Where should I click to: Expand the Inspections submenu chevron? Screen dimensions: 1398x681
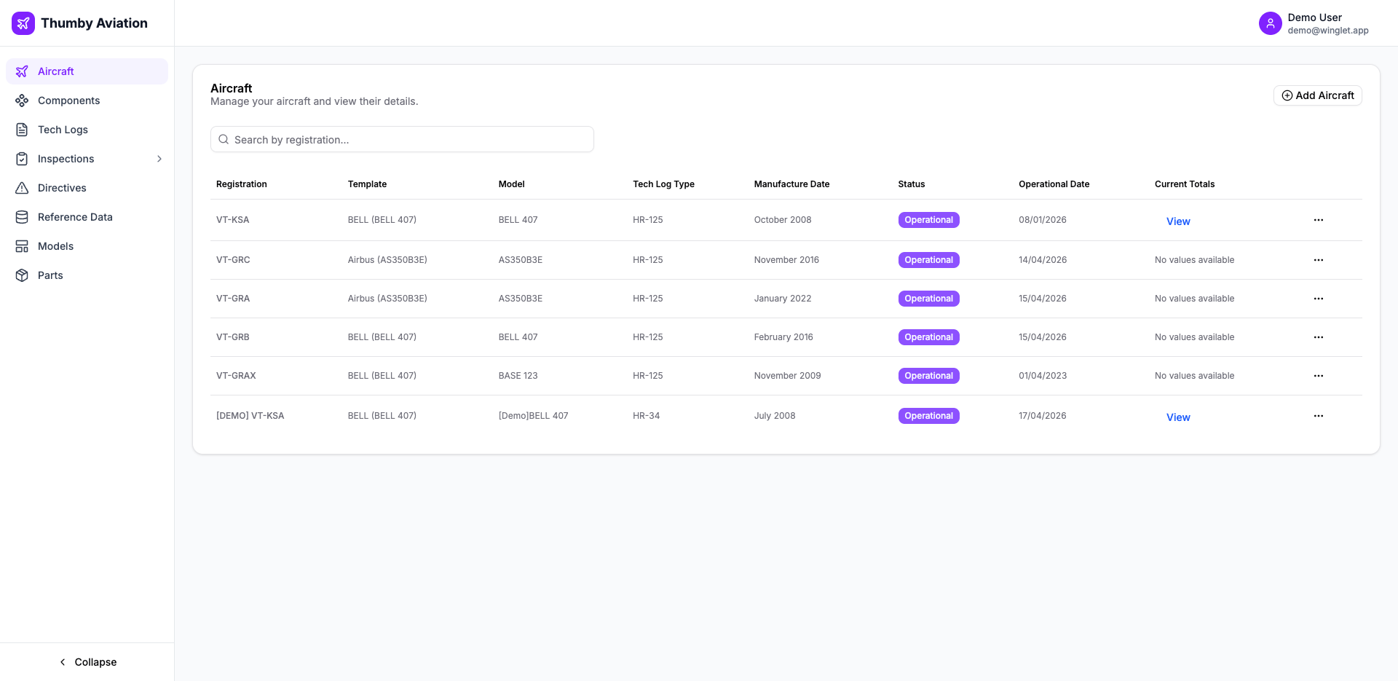[x=159, y=159]
